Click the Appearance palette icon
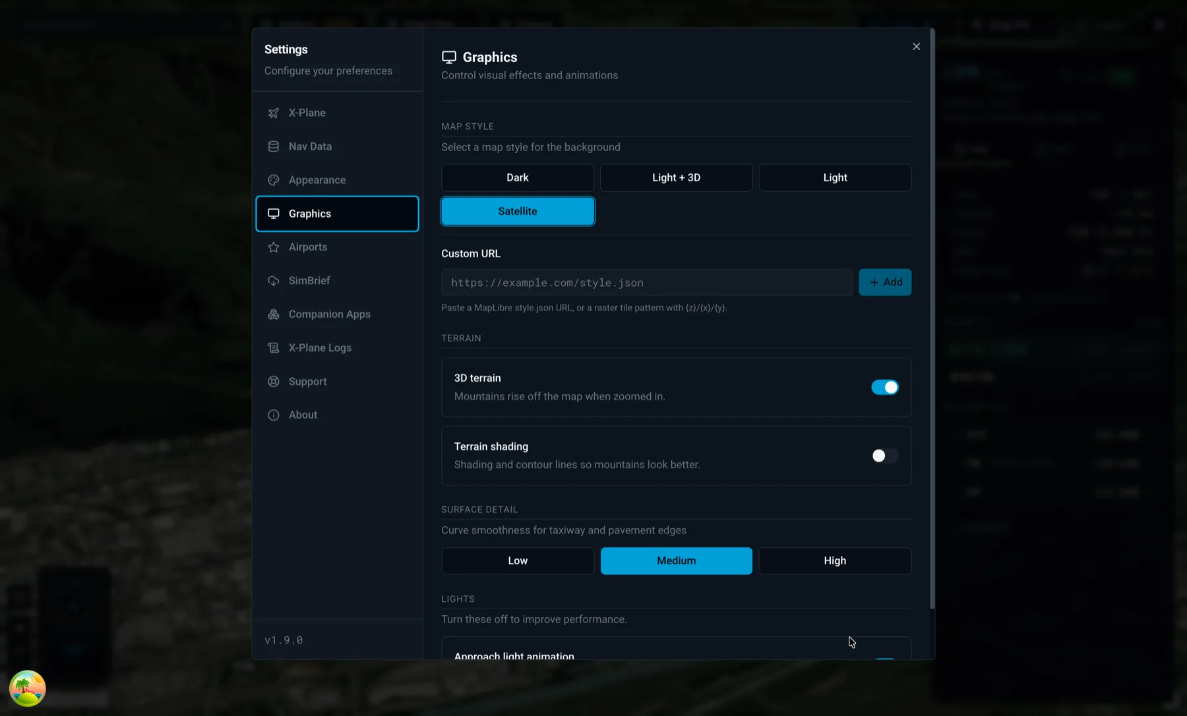This screenshot has width=1187, height=716. click(273, 180)
